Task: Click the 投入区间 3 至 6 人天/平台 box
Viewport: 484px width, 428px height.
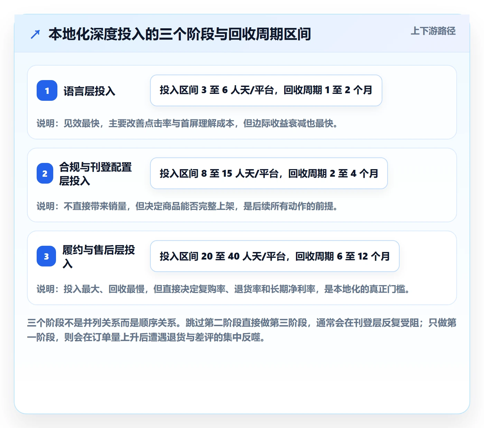Action: pos(266,90)
